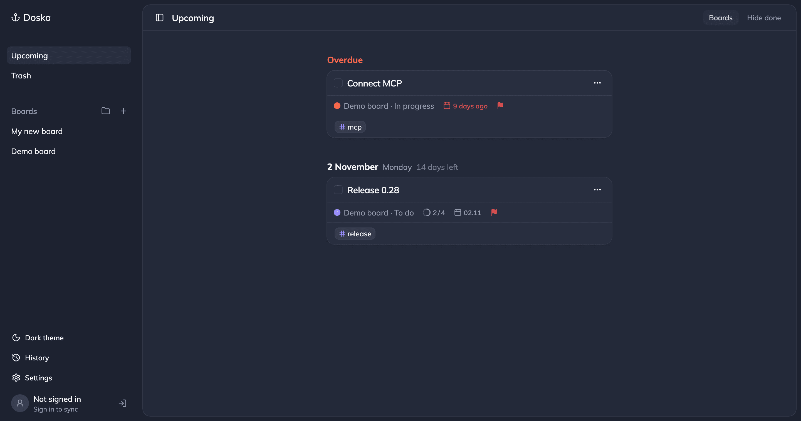The width and height of the screenshot is (801, 421).
Task: Check off the Release 0.28 task
Action: coord(338,190)
